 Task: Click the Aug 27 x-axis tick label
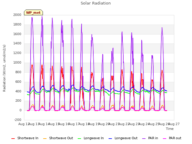pos(175,124)
